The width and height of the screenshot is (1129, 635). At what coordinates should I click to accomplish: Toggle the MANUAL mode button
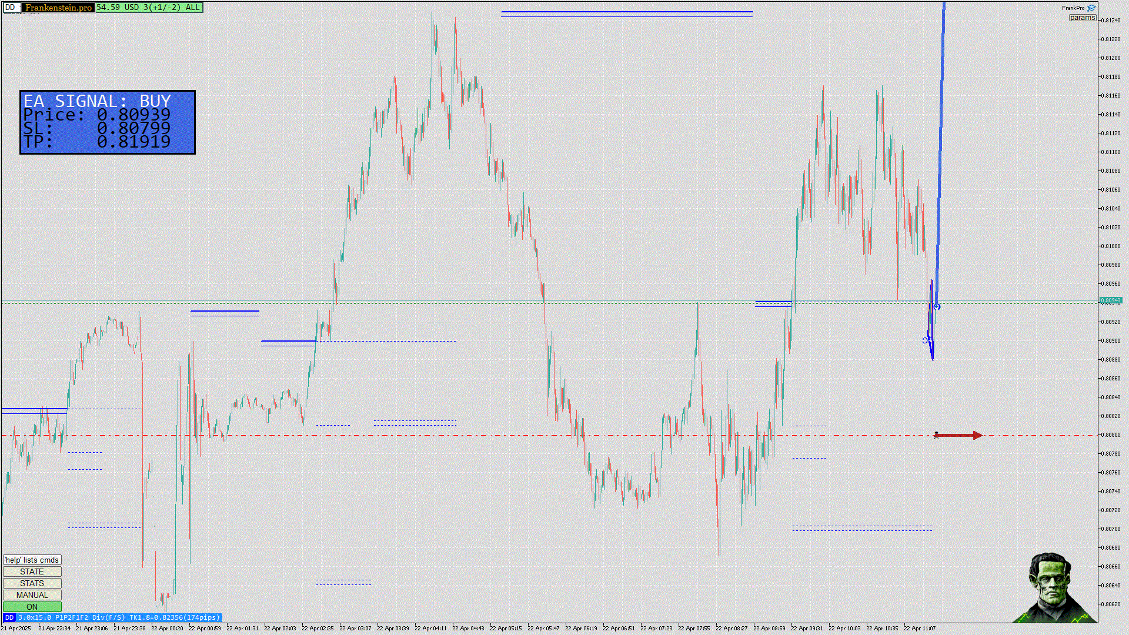(x=32, y=595)
